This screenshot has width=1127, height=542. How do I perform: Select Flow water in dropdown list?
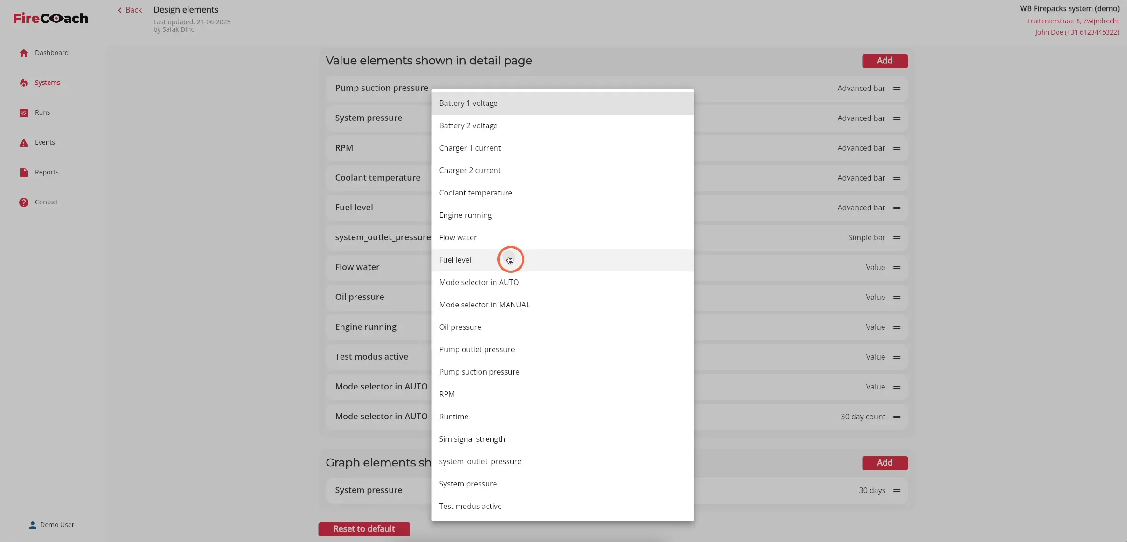pos(562,238)
